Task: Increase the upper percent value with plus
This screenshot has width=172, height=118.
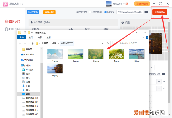Action: point(159,82)
